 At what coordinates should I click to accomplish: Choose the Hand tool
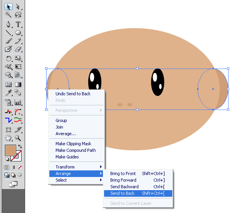point(9,138)
